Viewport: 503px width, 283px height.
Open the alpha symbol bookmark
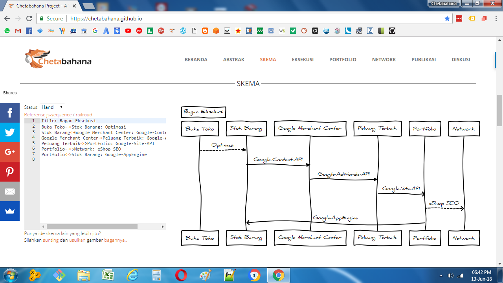coord(315,31)
